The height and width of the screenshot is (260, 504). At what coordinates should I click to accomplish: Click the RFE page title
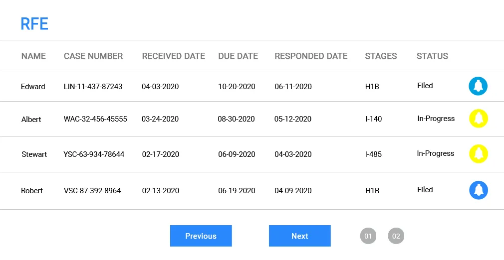[34, 23]
